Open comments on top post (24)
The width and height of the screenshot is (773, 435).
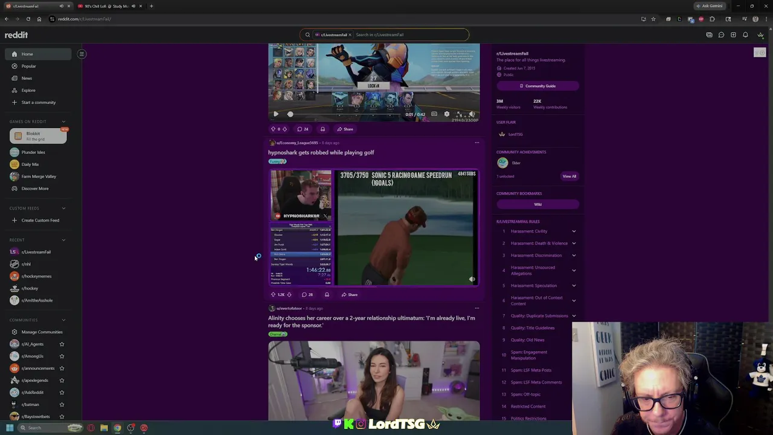[303, 129]
